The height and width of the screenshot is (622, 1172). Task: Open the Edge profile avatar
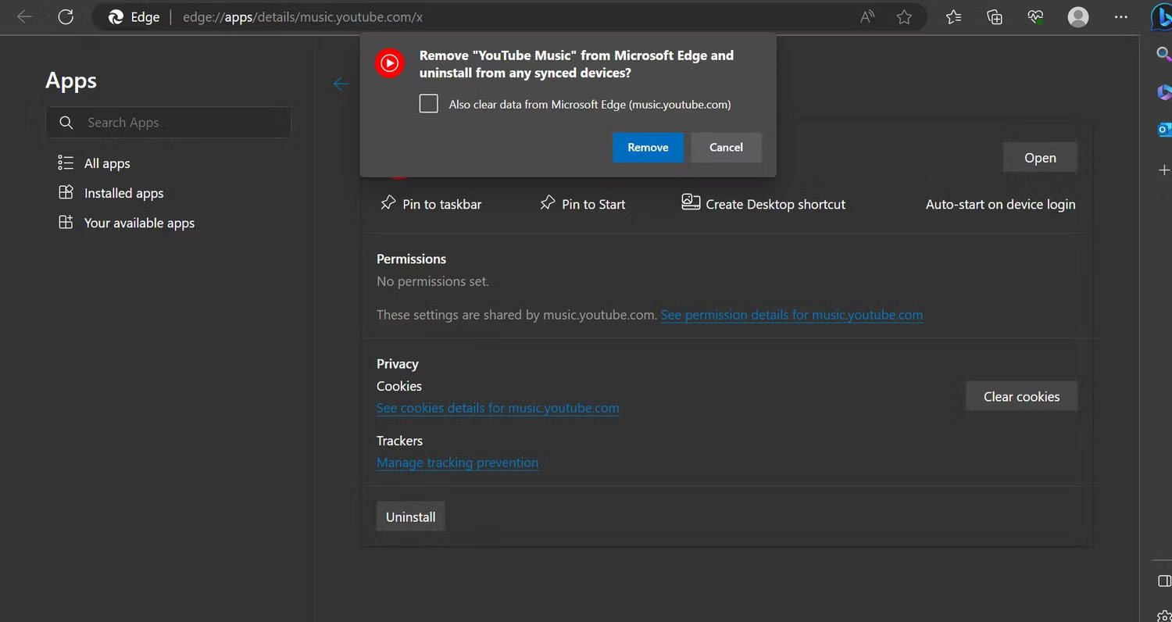(x=1078, y=16)
